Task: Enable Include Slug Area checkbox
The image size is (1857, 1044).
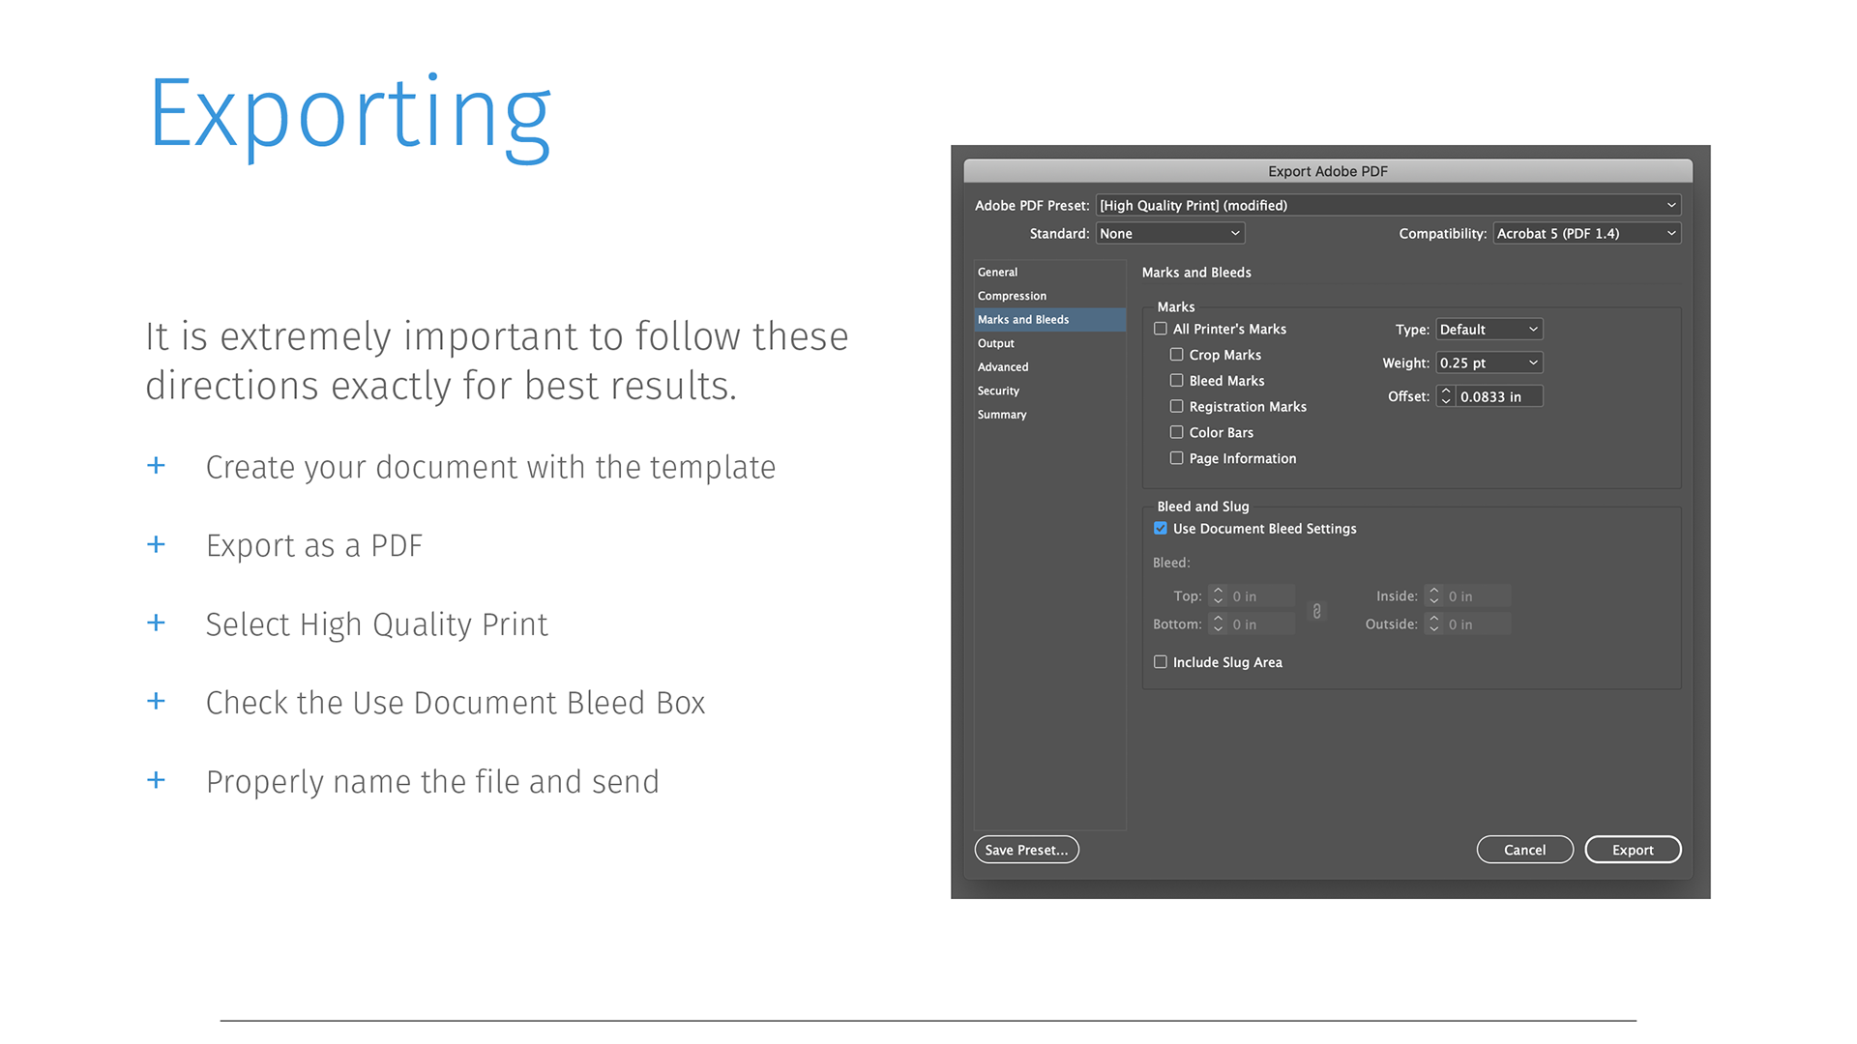Action: (x=1161, y=662)
